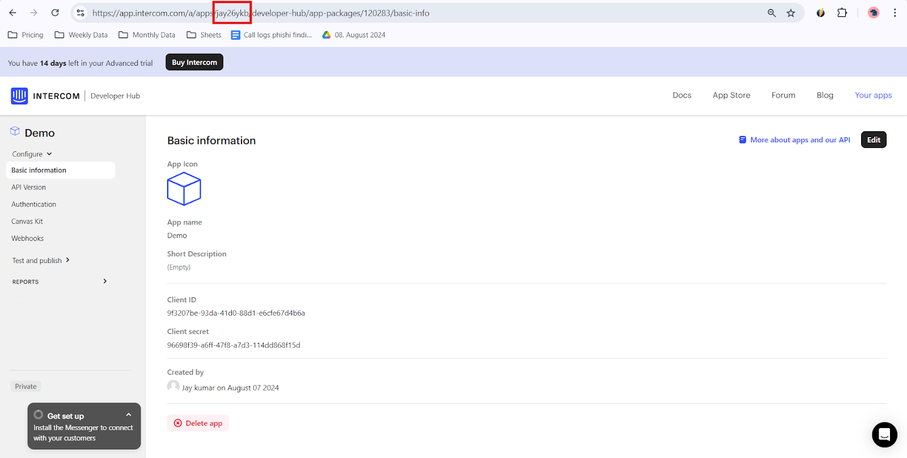Screen dimensions: 907x458
Task: Open the Pricing bookmark folder
Action: [x=26, y=35]
